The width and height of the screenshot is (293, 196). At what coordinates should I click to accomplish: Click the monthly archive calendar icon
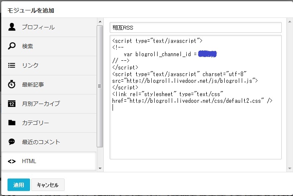[12, 104]
